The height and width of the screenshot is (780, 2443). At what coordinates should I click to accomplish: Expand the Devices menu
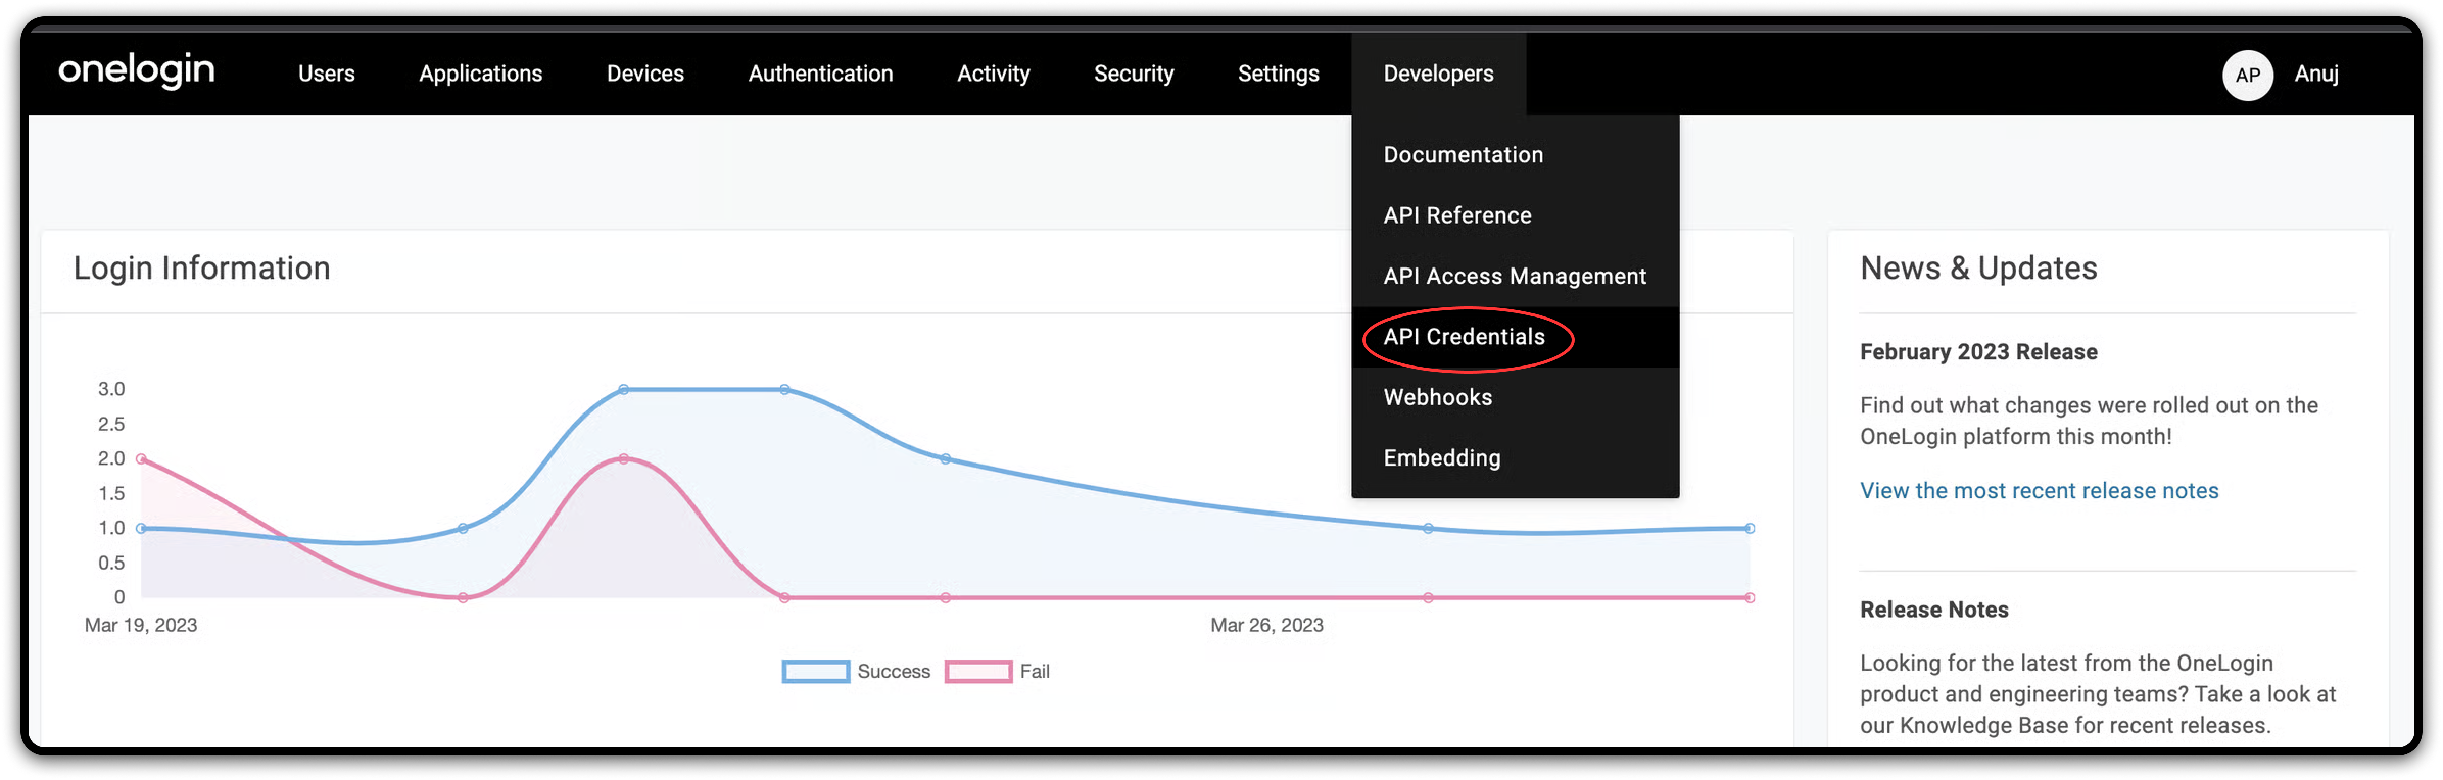pyautogui.click(x=645, y=74)
